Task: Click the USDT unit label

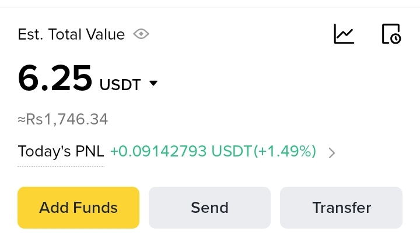Action: pos(120,85)
